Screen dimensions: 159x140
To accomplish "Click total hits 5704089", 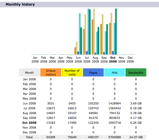I will [115, 137].
